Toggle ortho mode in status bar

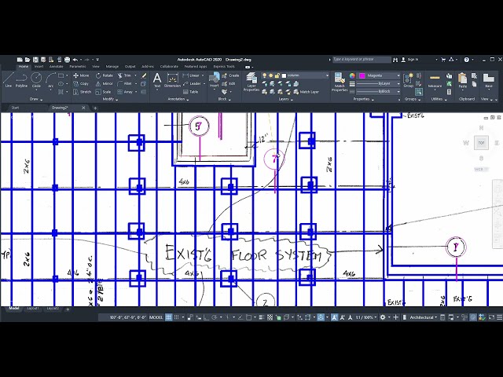206,317
